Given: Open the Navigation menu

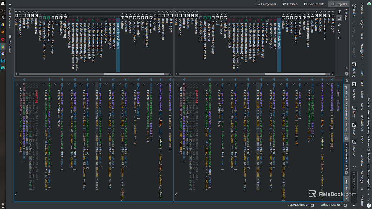Looking at the screenshot, I should pos(362,52).
